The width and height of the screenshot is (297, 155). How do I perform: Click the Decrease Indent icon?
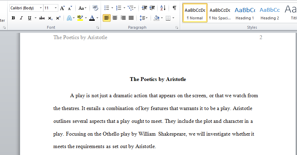[x=144, y=8]
